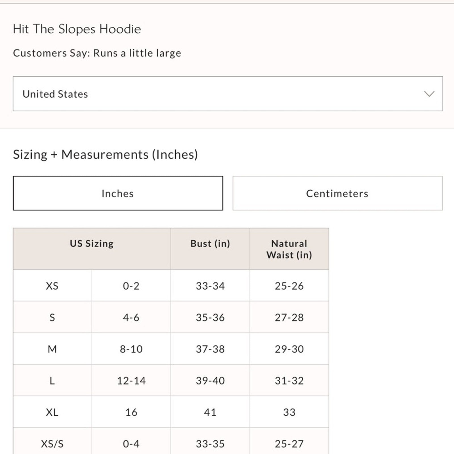Click Customers Say: Runs a little large
The height and width of the screenshot is (454, 454).
[97, 53]
